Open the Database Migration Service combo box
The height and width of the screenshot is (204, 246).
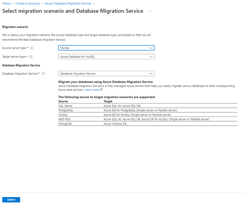click(x=106, y=74)
